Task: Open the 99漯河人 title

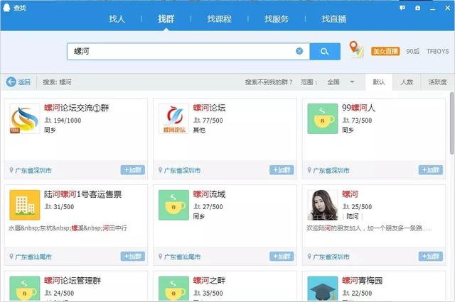Action: pos(358,108)
